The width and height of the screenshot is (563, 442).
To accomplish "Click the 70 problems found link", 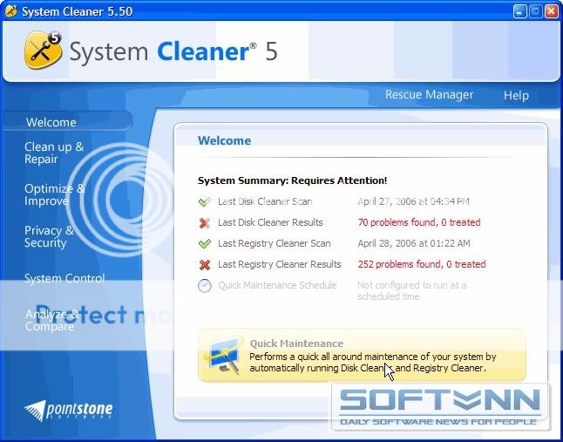I will click(418, 223).
